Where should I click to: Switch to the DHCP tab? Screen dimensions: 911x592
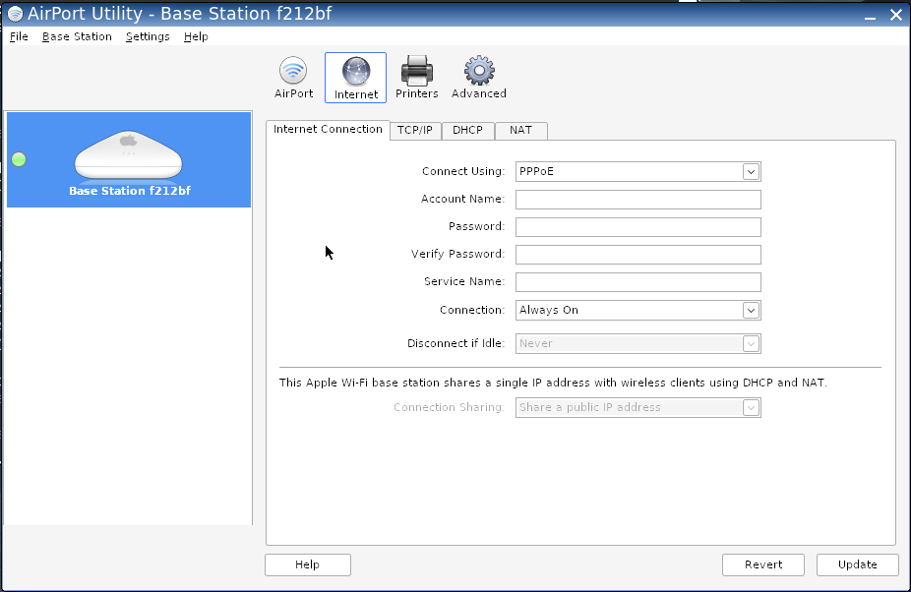point(467,131)
